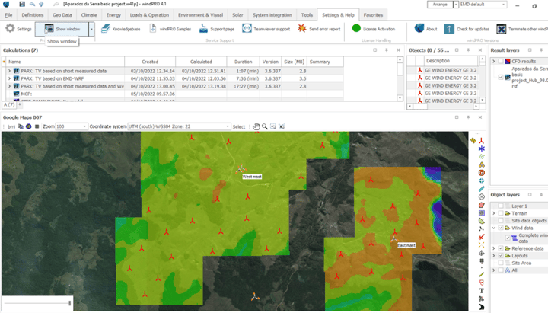
Task: Activate the hand pan tool in map toolbar
Action: (256, 126)
